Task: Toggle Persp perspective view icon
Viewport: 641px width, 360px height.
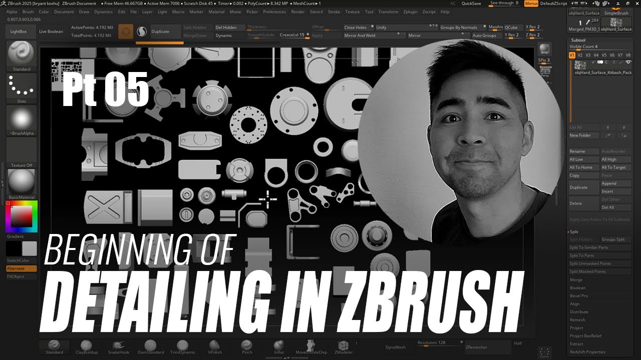Action: (545, 71)
